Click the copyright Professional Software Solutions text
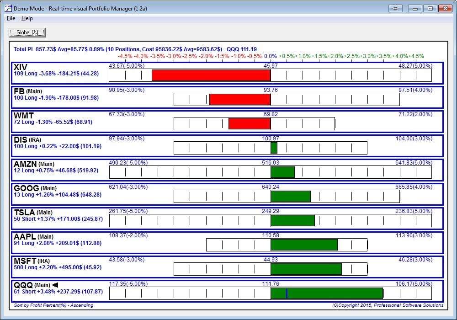 coord(388,305)
